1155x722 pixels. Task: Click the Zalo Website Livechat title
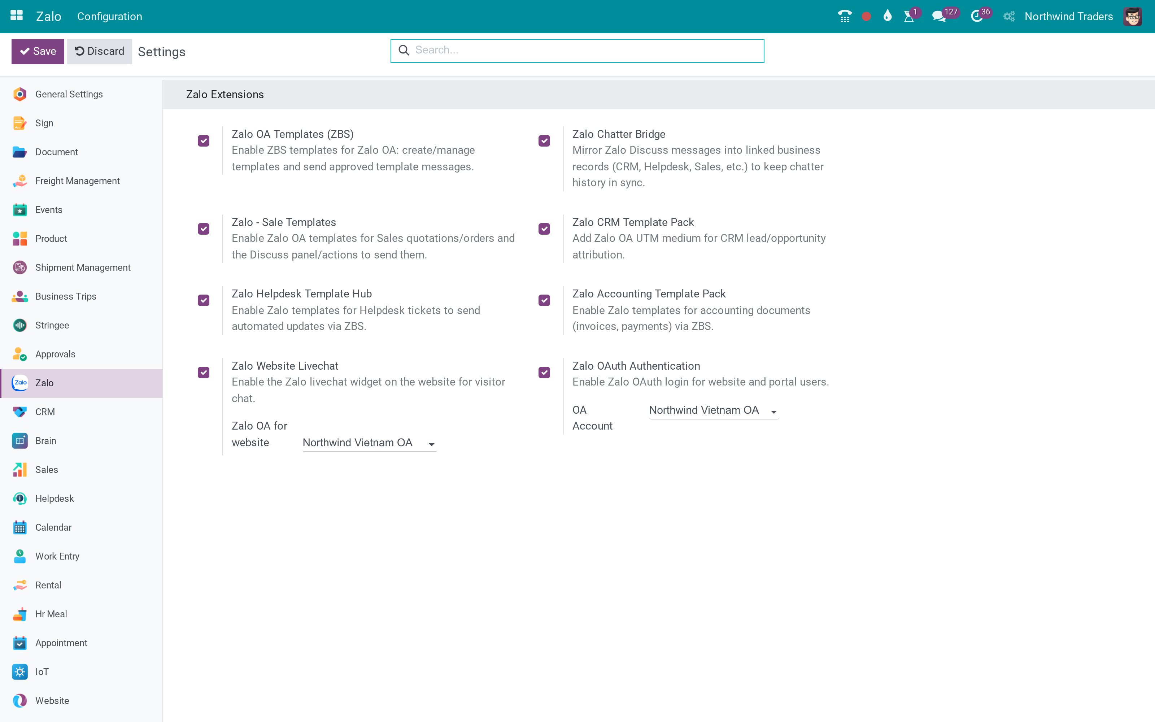[x=285, y=366]
